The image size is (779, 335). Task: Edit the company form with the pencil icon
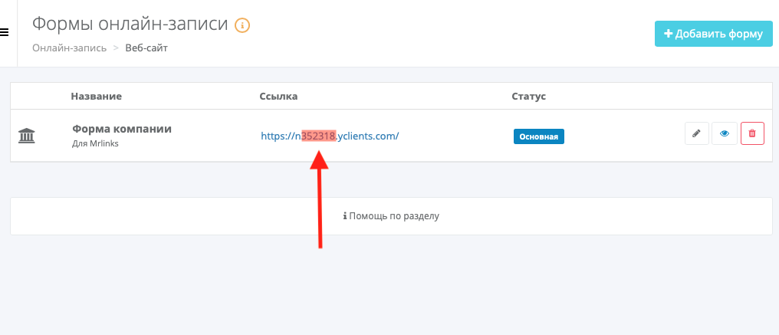[696, 133]
